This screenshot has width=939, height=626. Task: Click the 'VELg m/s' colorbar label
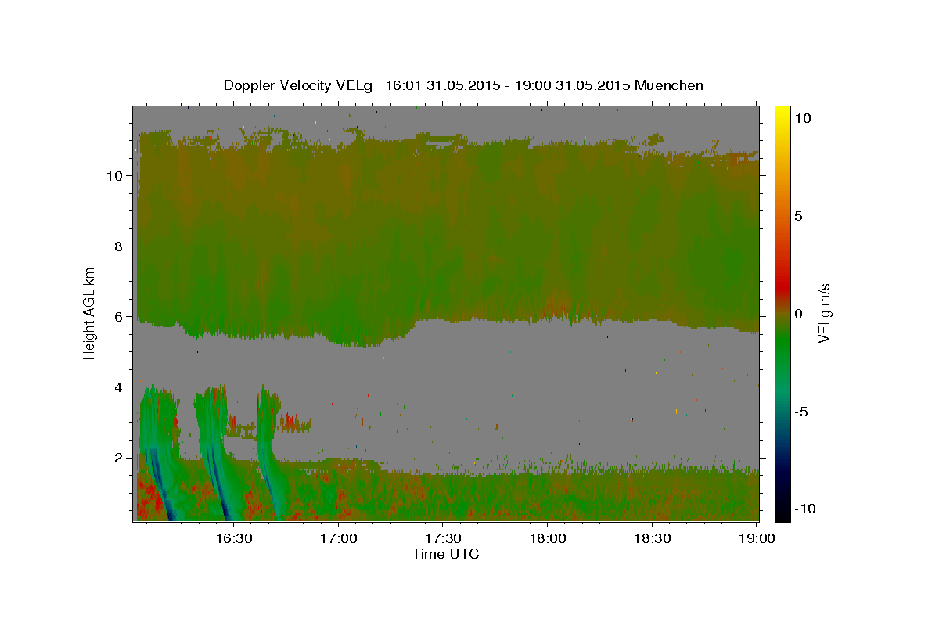pyautogui.click(x=825, y=313)
